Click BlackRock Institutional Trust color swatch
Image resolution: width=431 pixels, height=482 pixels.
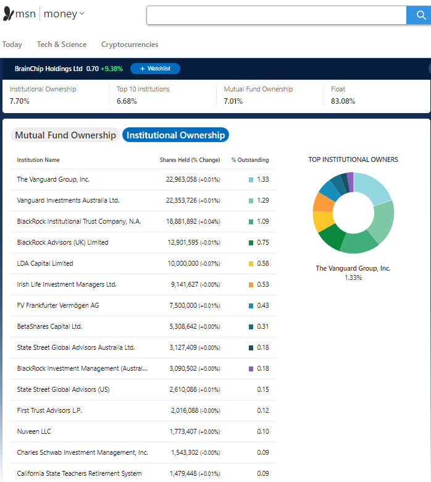pos(251,222)
